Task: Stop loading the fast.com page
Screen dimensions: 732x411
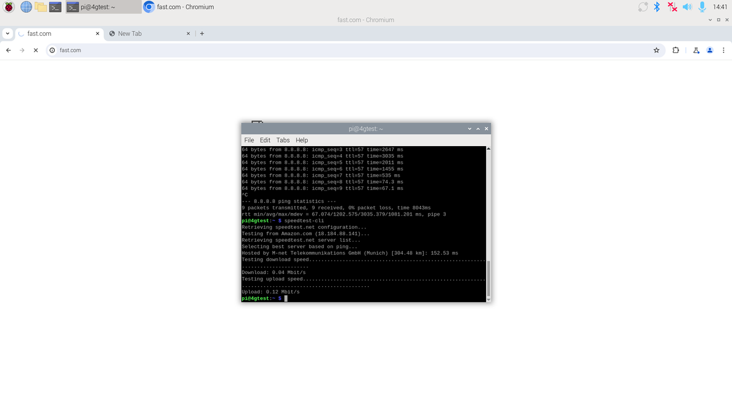Action: click(x=36, y=50)
